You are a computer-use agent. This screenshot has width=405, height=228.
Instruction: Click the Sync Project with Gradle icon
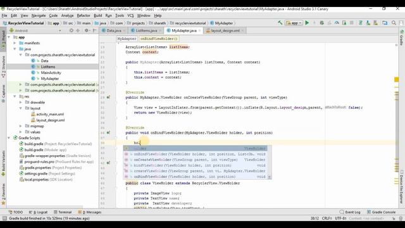[x=361, y=23]
